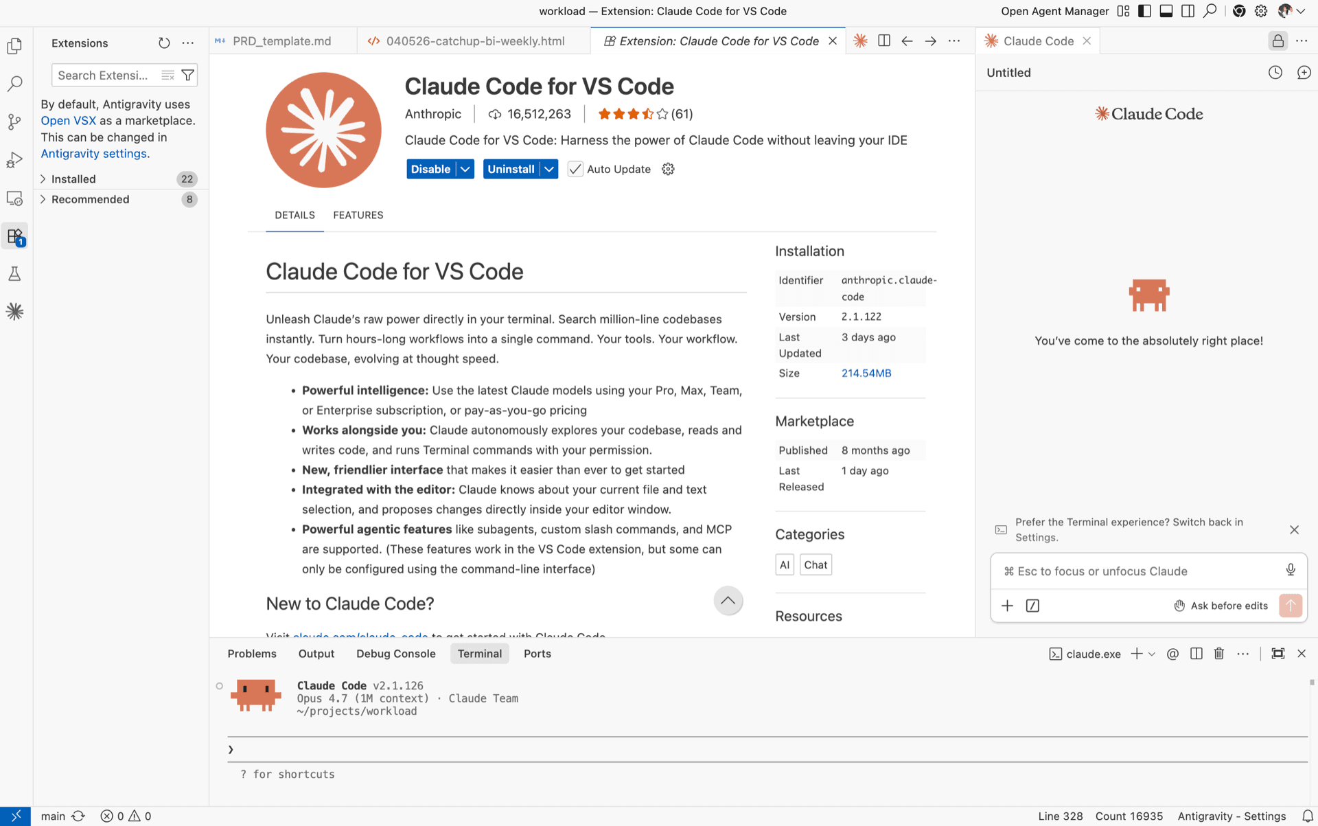Clear extensions search results icon
1318x826 pixels.
point(167,76)
